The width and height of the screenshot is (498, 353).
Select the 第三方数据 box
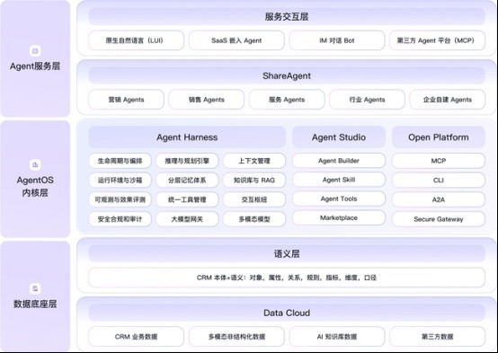point(438,337)
